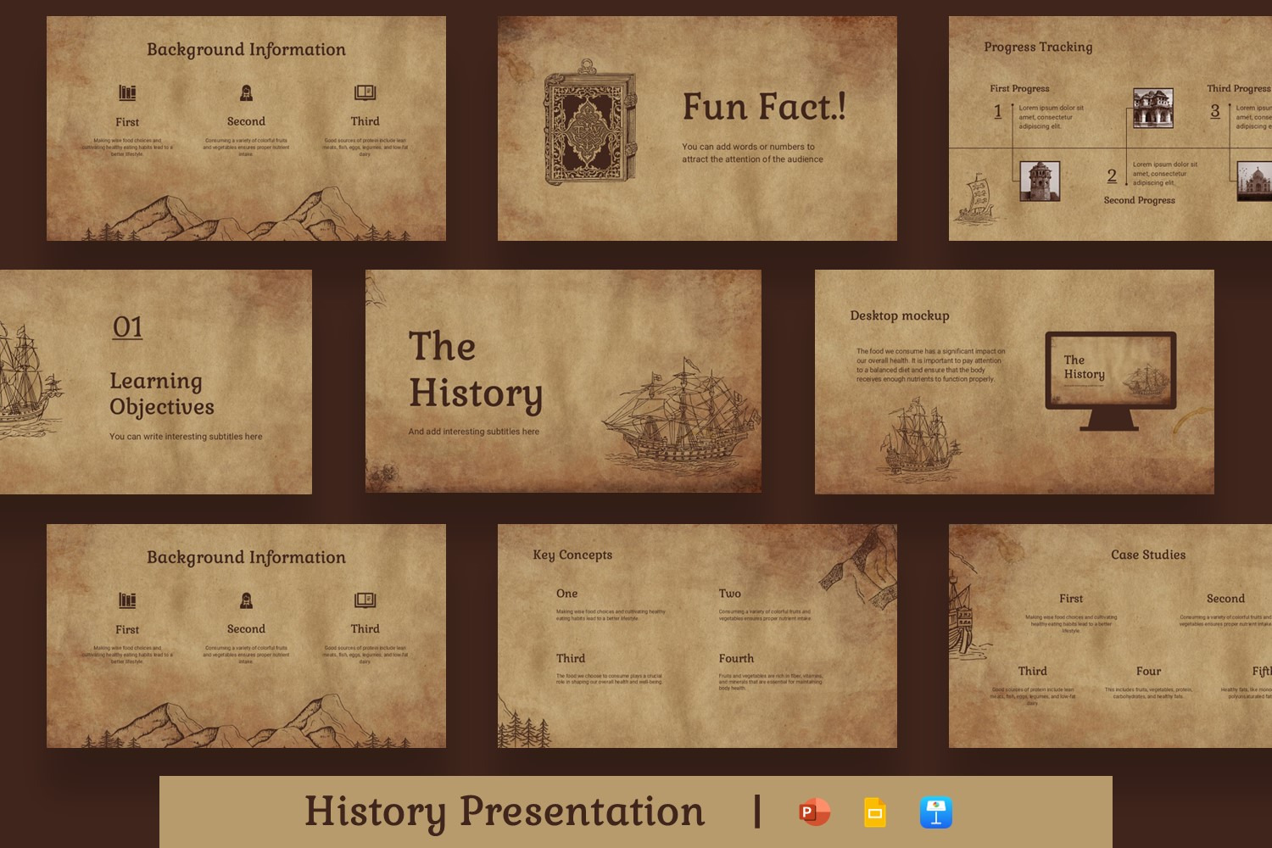The image size is (1272, 848).
Task: Click timeline number 1 under First Progress
Action: point(998,111)
